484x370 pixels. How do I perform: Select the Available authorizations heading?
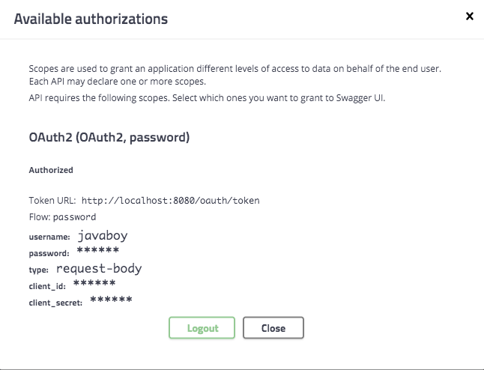point(91,19)
